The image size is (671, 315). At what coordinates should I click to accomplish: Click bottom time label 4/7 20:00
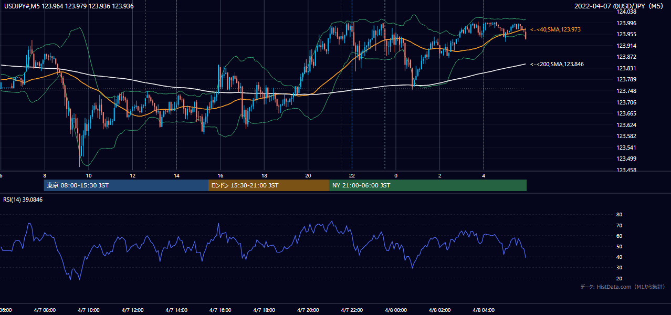308,310
